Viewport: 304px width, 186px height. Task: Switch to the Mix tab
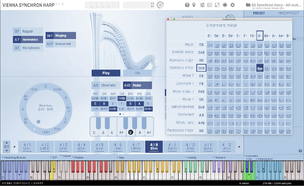tap(137, 73)
